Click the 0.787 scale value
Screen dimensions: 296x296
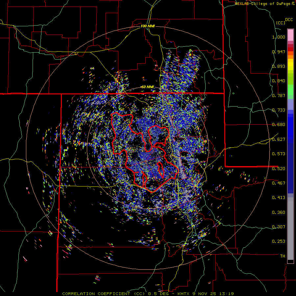tap(279, 95)
